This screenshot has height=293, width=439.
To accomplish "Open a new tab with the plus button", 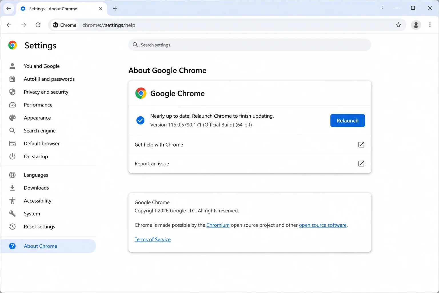I will 115,9.
